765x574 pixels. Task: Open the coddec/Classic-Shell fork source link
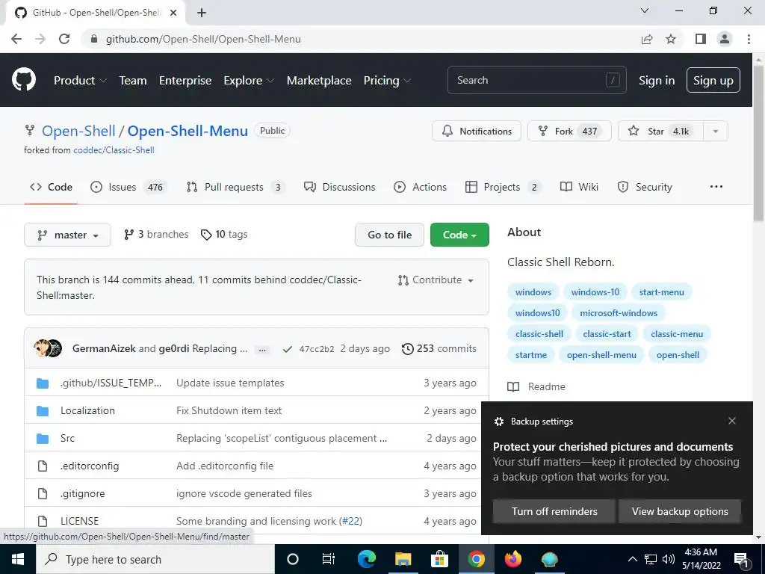(x=114, y=150)
